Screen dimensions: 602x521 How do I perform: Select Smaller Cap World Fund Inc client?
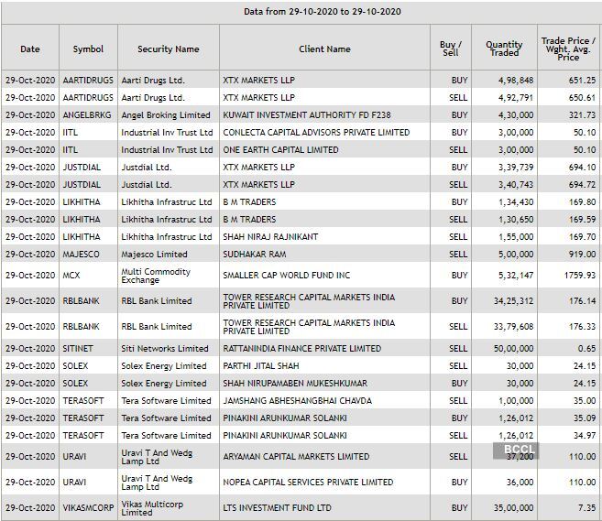(287, 276)
